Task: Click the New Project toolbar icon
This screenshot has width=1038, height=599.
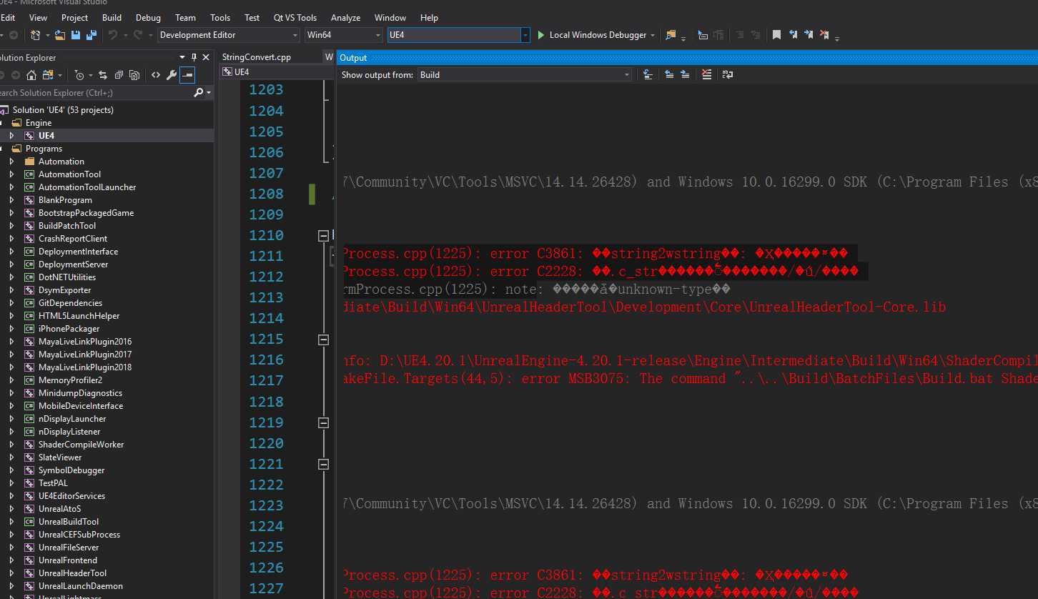Action: point(36,34)
